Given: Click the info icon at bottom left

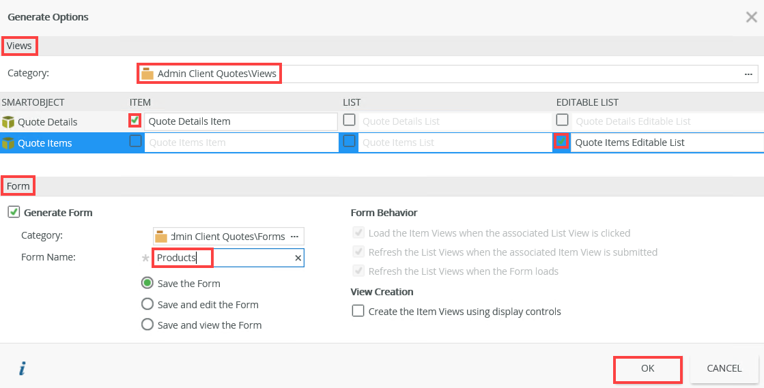Looking at the screenshot, I should point(22,369).
